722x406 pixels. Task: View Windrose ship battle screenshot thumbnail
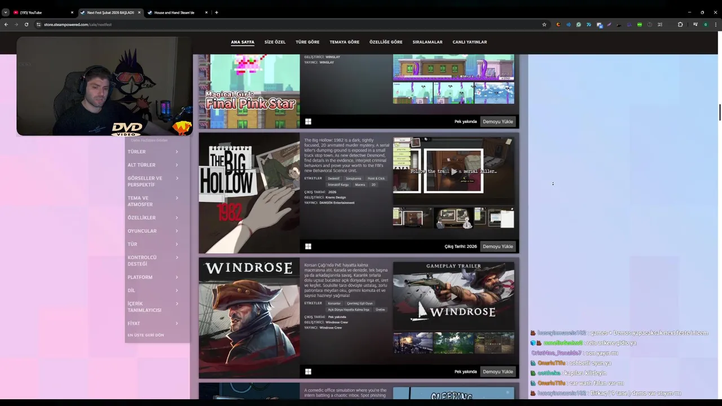pyautogui.click(x=413, y=343)
